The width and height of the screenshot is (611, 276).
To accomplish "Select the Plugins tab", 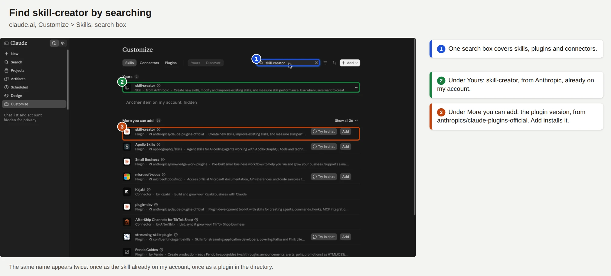I will pyautogui.click(x=171, y=63).
